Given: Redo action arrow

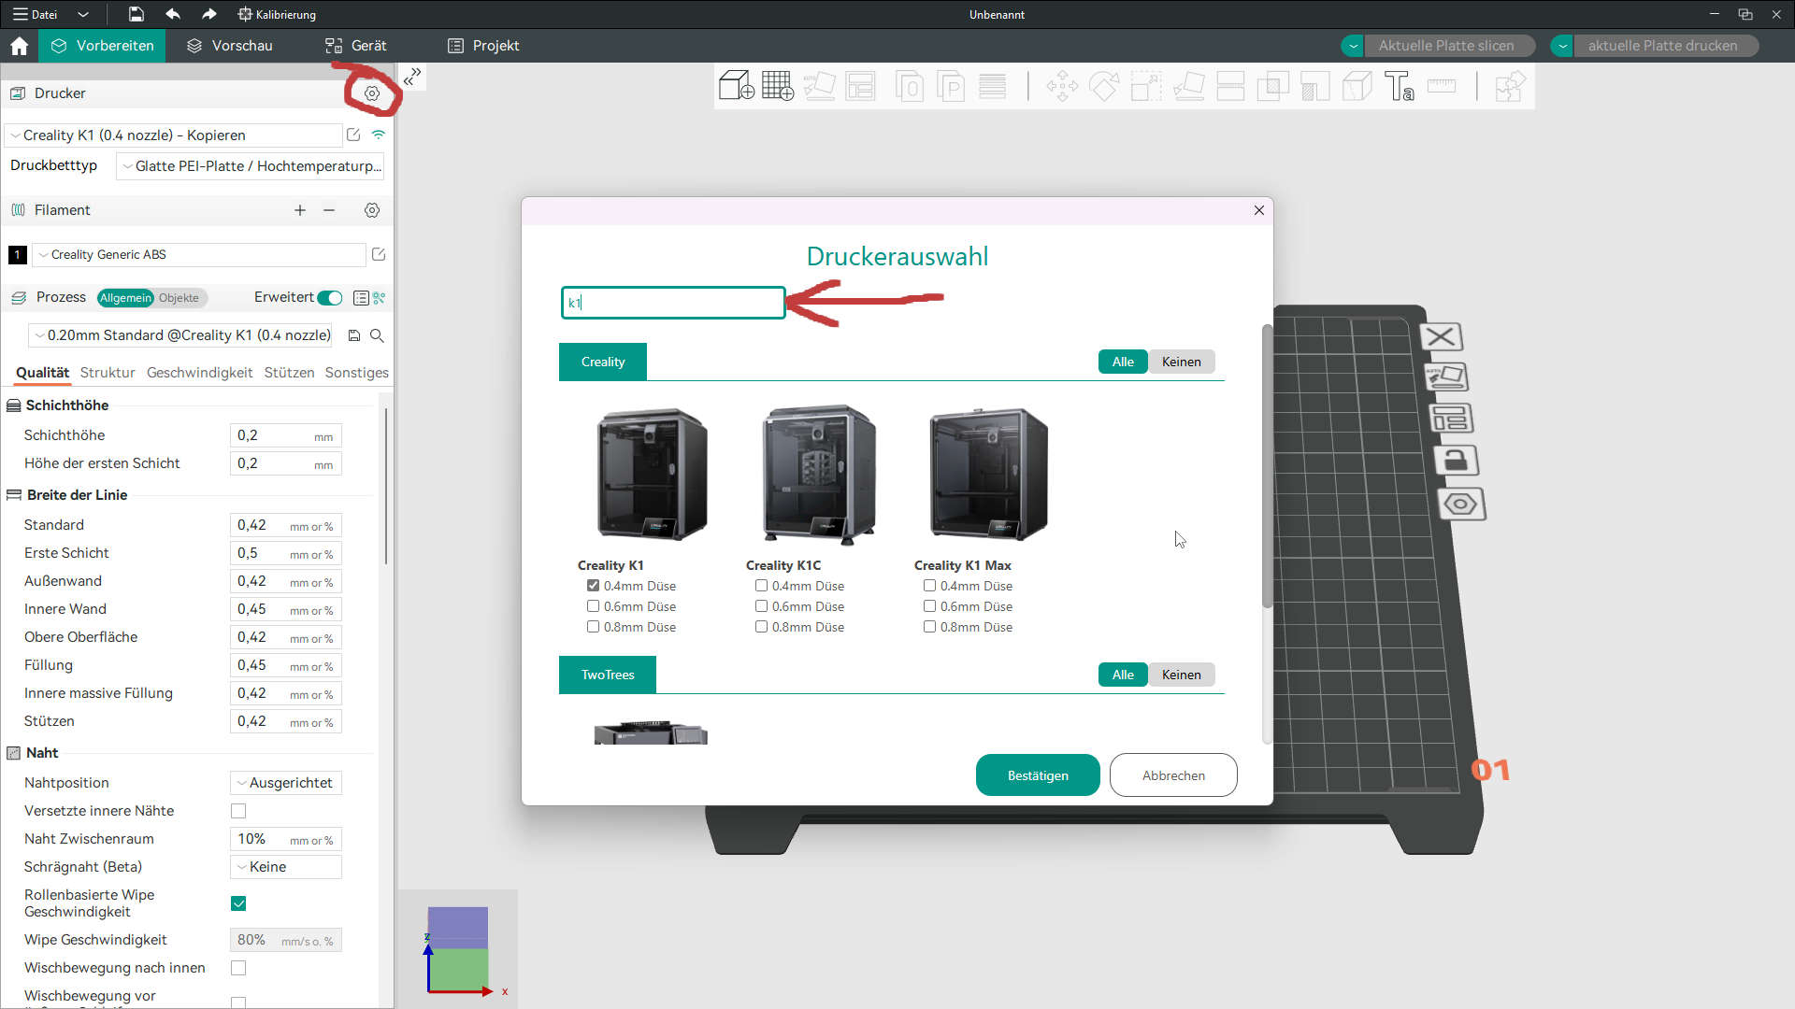Looking at the screenshot, I should point(209,14).
